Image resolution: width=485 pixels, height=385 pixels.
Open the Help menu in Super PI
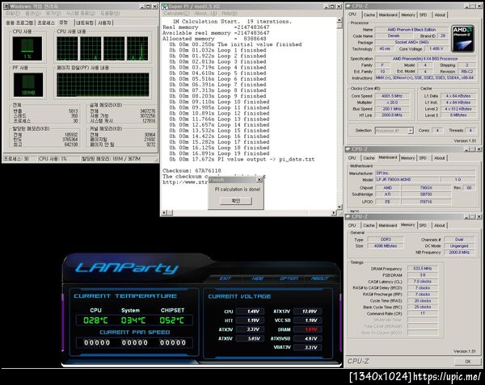point(230,14)
